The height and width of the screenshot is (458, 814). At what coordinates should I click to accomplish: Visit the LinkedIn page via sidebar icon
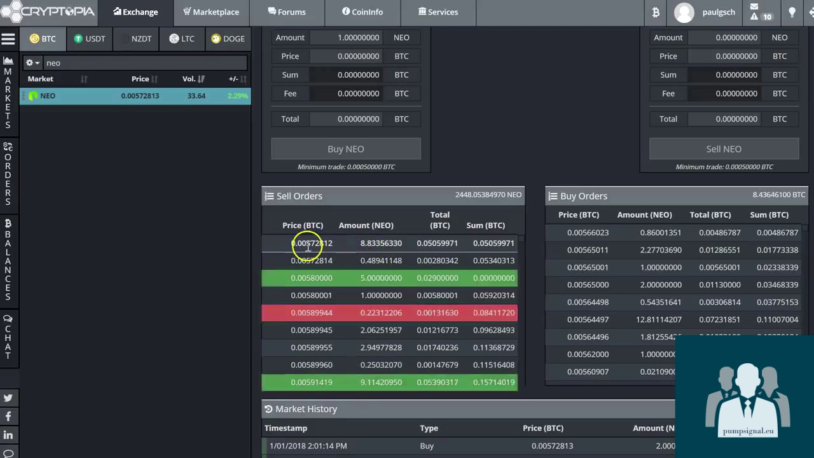point(8,435)
